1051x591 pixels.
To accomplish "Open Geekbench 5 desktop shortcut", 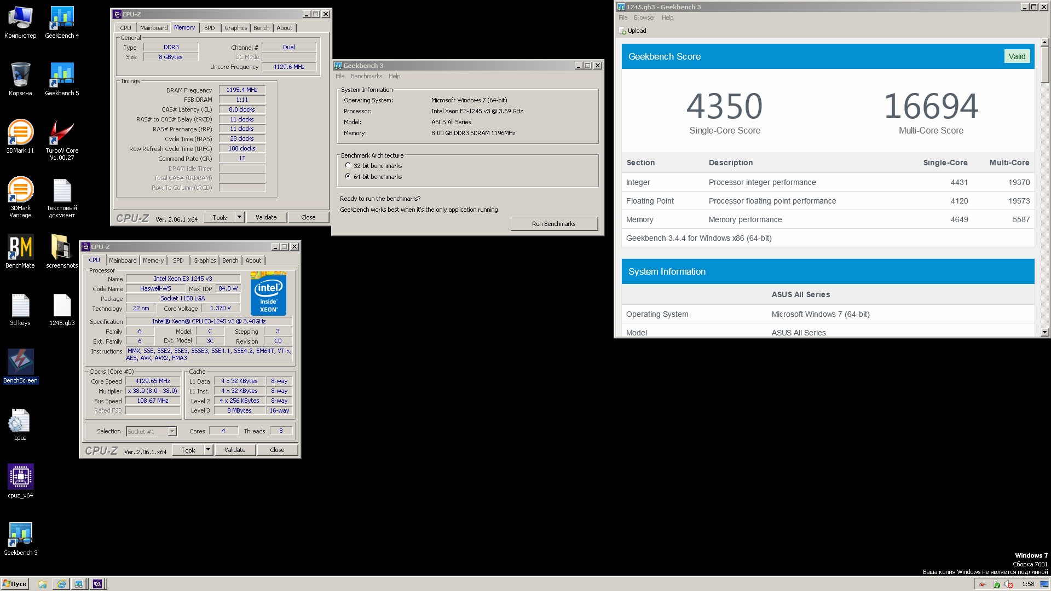I will (x=62, y=79).
